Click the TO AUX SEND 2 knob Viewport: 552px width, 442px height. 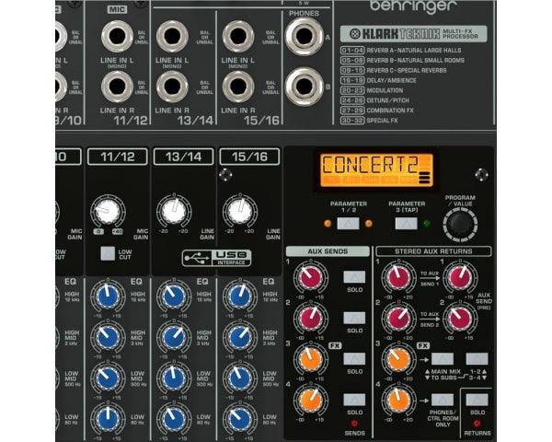460,318
